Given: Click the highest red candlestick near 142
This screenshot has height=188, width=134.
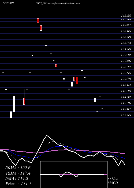Looking at the screenshot, I should pos(38,20).
